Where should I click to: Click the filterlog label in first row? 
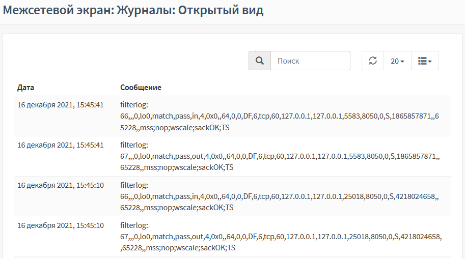(x=134, y=105)
